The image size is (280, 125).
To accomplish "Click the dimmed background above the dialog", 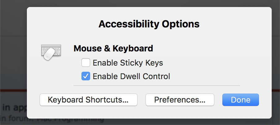I will coord(139,3).
